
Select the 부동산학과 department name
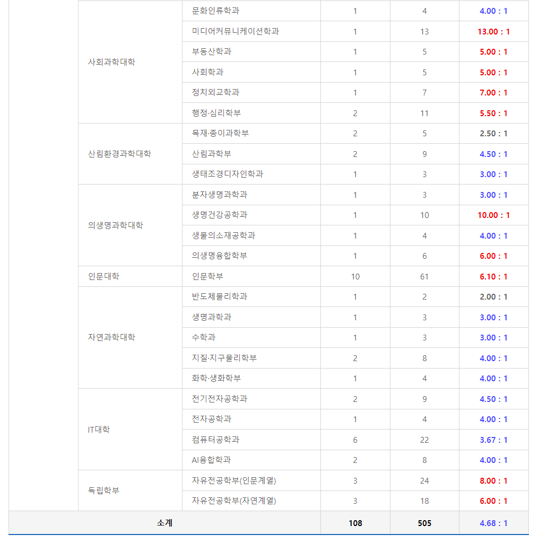pyautogui.click(x=210, y=51)
